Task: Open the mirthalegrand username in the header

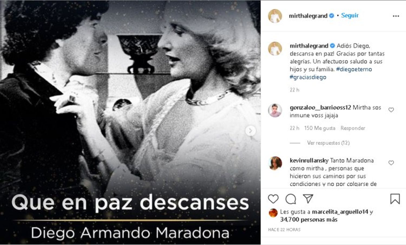Action: coord(308,16)
